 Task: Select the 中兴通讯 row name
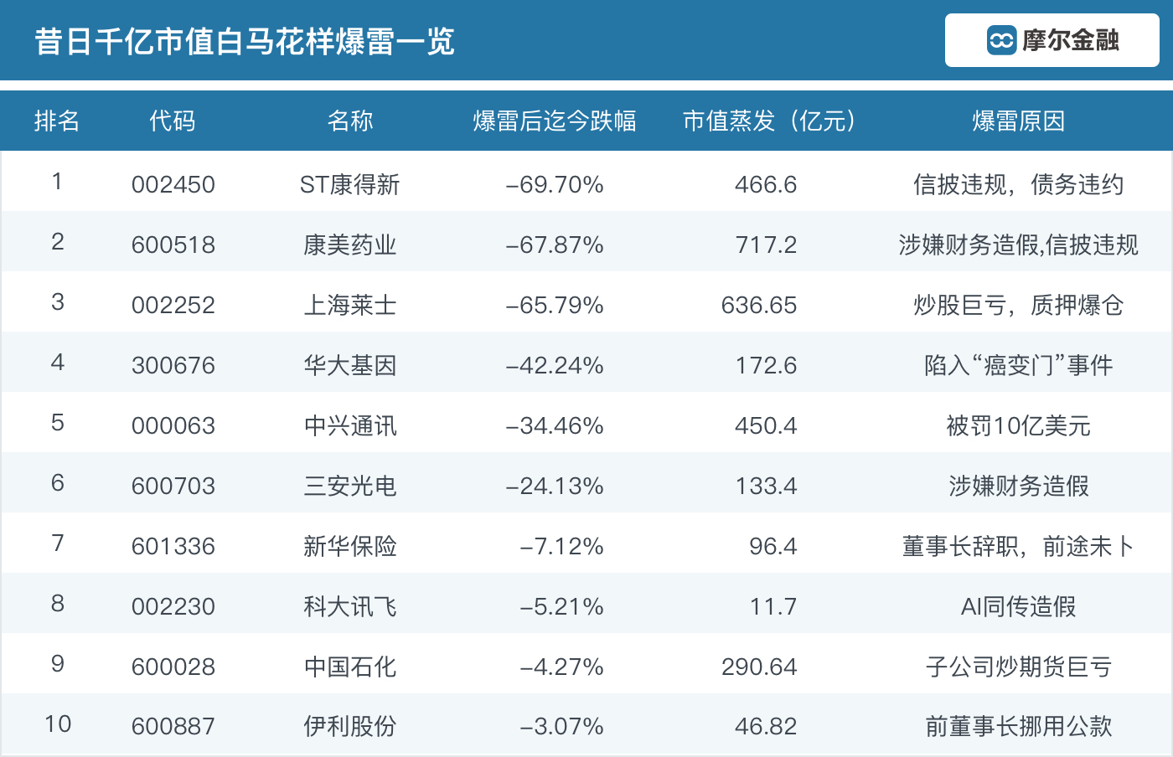pos(350,425)
